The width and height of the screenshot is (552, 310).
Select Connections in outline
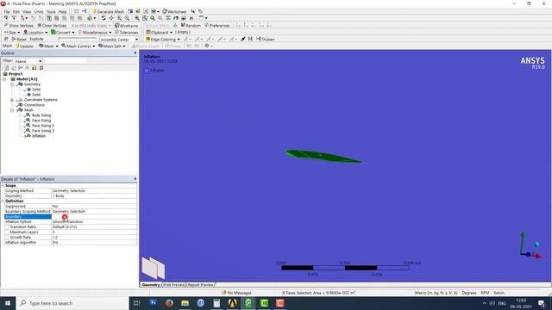click(x=34, y=105)
